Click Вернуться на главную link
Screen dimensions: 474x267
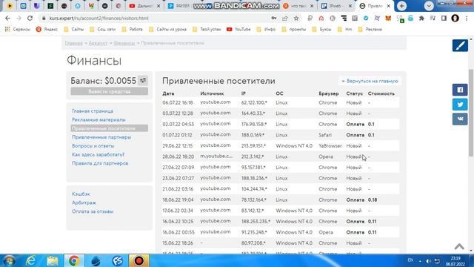[x=370, y=81]
